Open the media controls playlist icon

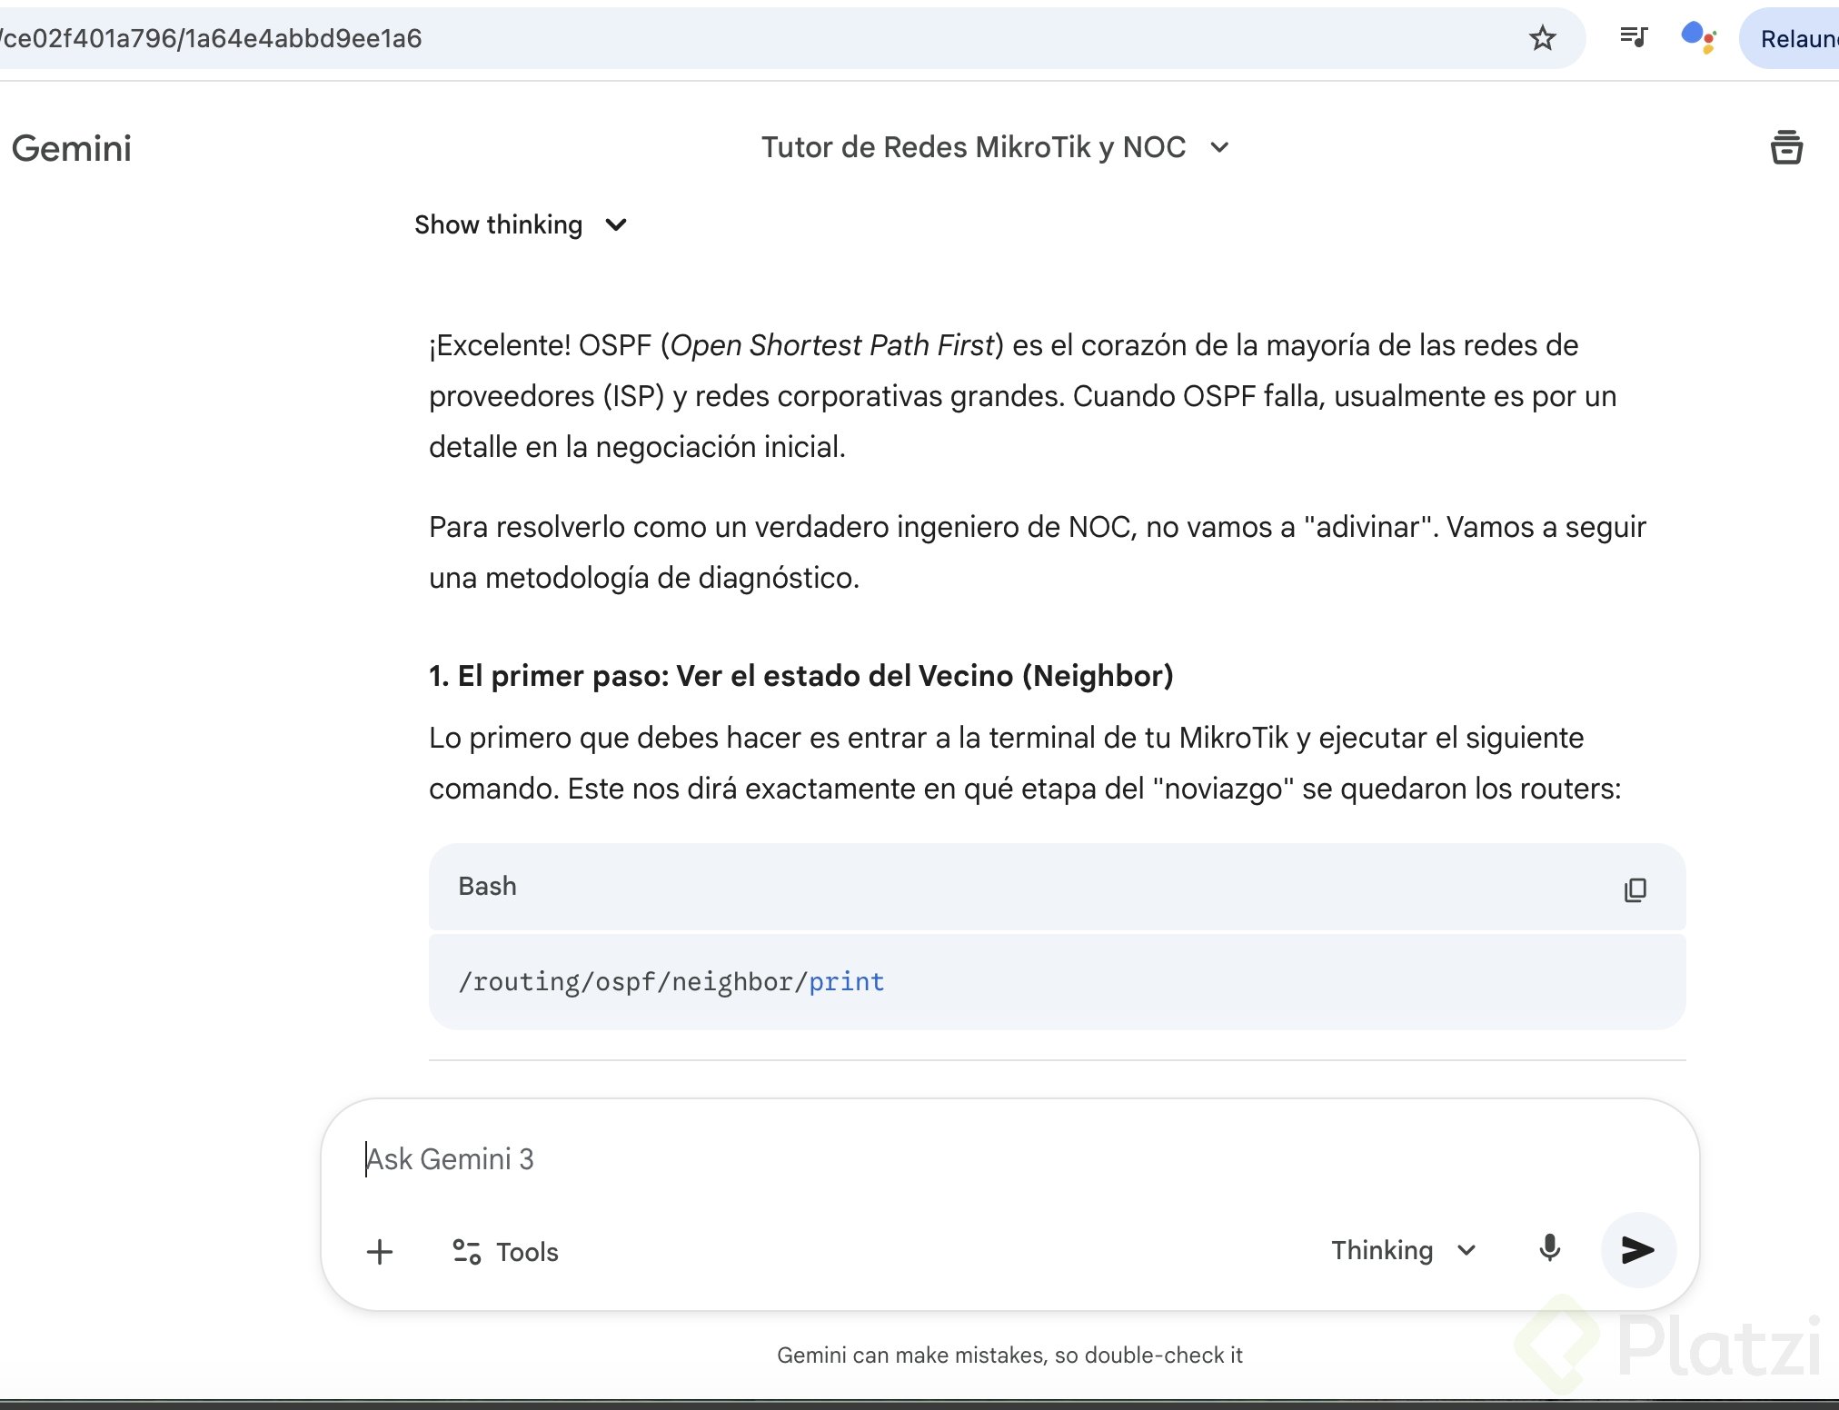(1633, 37)
